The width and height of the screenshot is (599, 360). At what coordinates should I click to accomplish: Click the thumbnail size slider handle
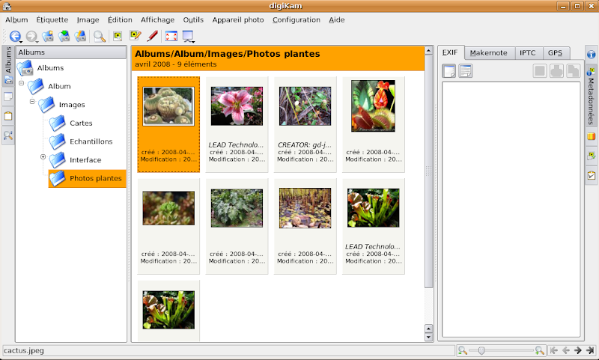[x=481, y=350]
